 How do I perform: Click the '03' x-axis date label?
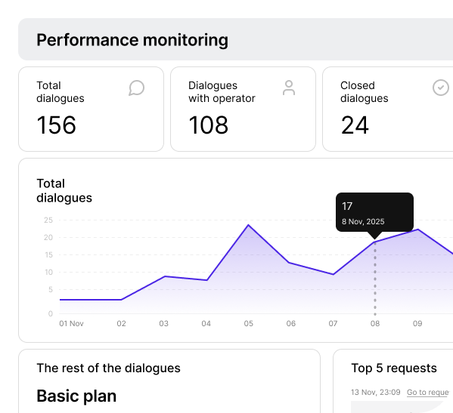[164, 324]
